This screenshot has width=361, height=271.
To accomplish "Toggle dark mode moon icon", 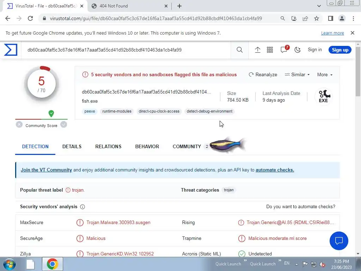I will 298,50.
